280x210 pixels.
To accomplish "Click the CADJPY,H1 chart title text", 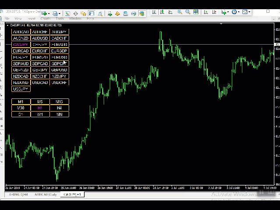I will click(17, 25).
